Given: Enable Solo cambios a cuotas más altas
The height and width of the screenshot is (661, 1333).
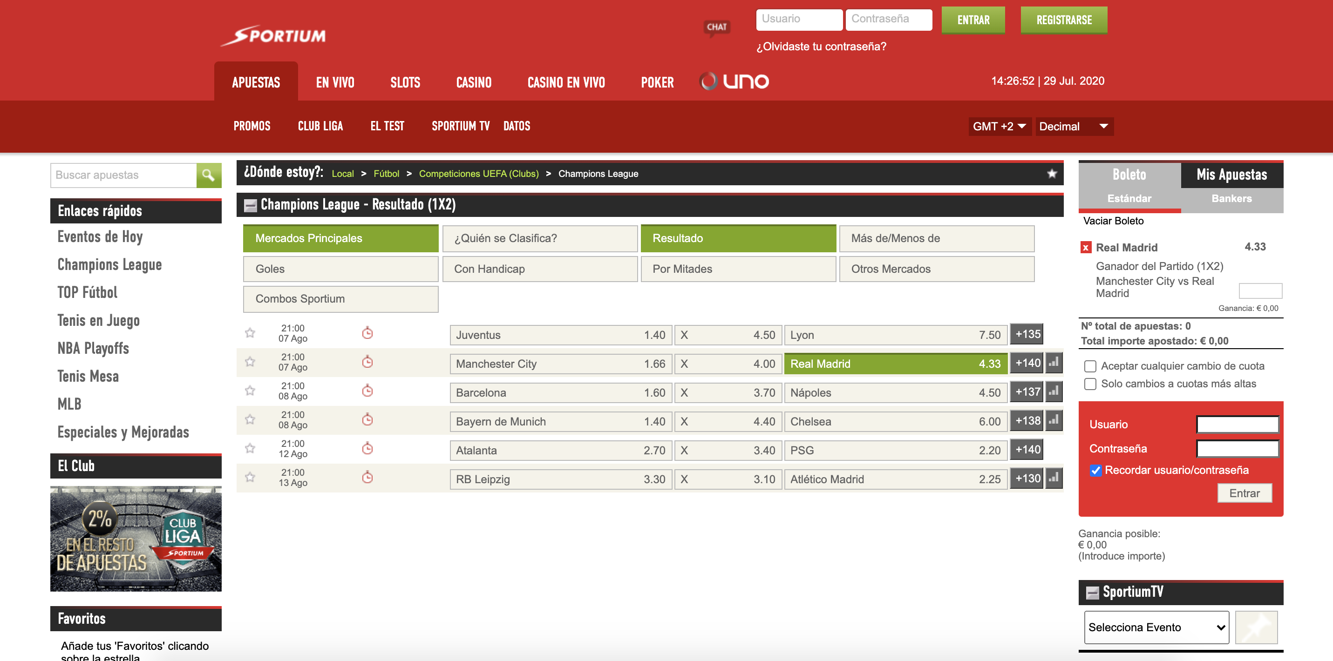Looking at the screenshot, I should coord(1090,384).
